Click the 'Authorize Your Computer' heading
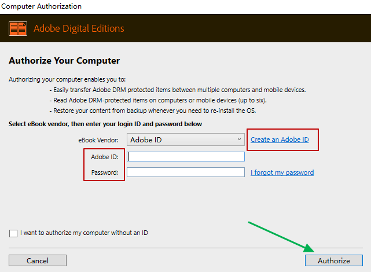 click(64, 61)
